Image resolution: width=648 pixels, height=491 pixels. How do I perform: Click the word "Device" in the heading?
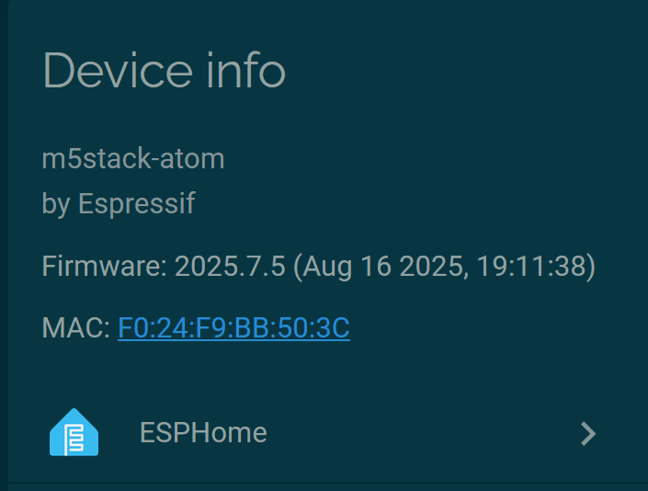pos(109,71)
